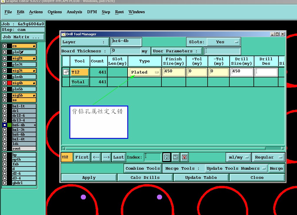Toggle the npth layer display checkbox
The width and height of the screenshot is (297, 215).
(5, 159)
